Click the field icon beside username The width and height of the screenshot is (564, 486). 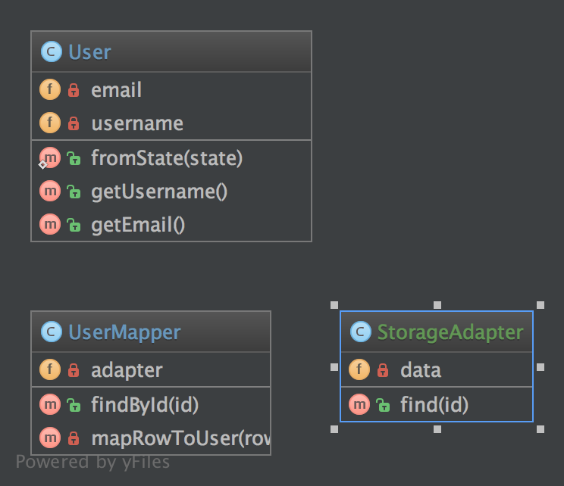[50, 123]
